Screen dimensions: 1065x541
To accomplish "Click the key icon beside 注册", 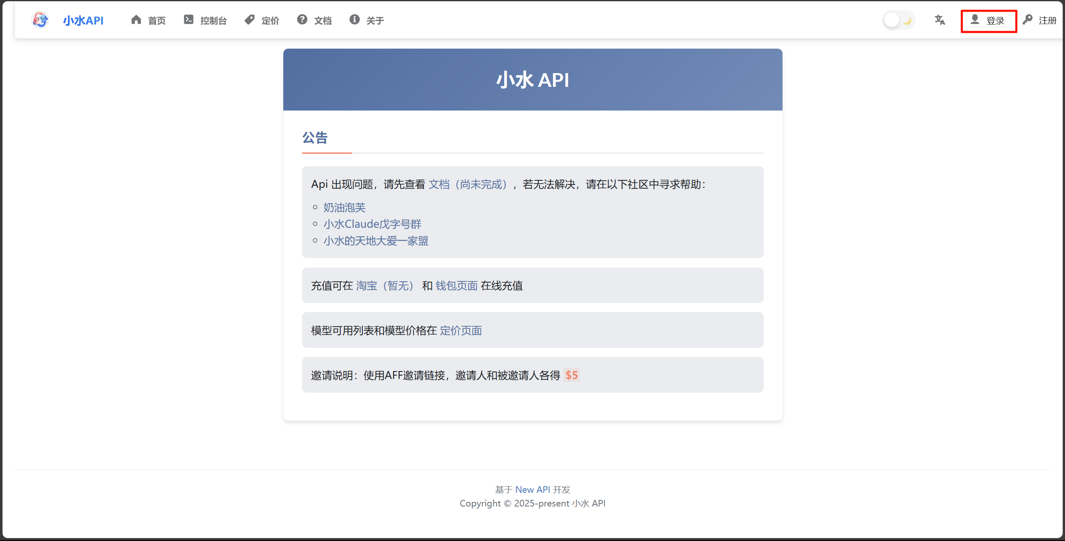I will click(x=1028, y=20).
